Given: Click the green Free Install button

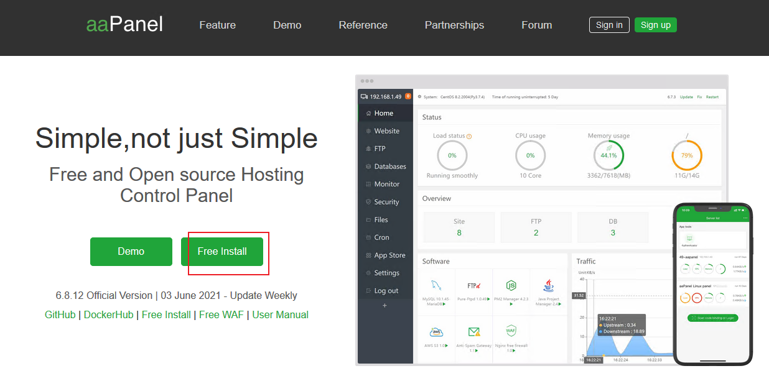Looking at the screenshot, I should pyautogui.click(x=222, y=252).
